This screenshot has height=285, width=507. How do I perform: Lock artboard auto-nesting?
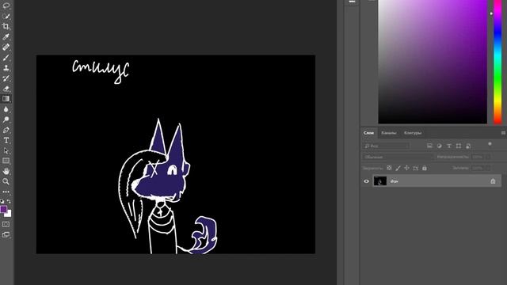[x=415, y=168]
